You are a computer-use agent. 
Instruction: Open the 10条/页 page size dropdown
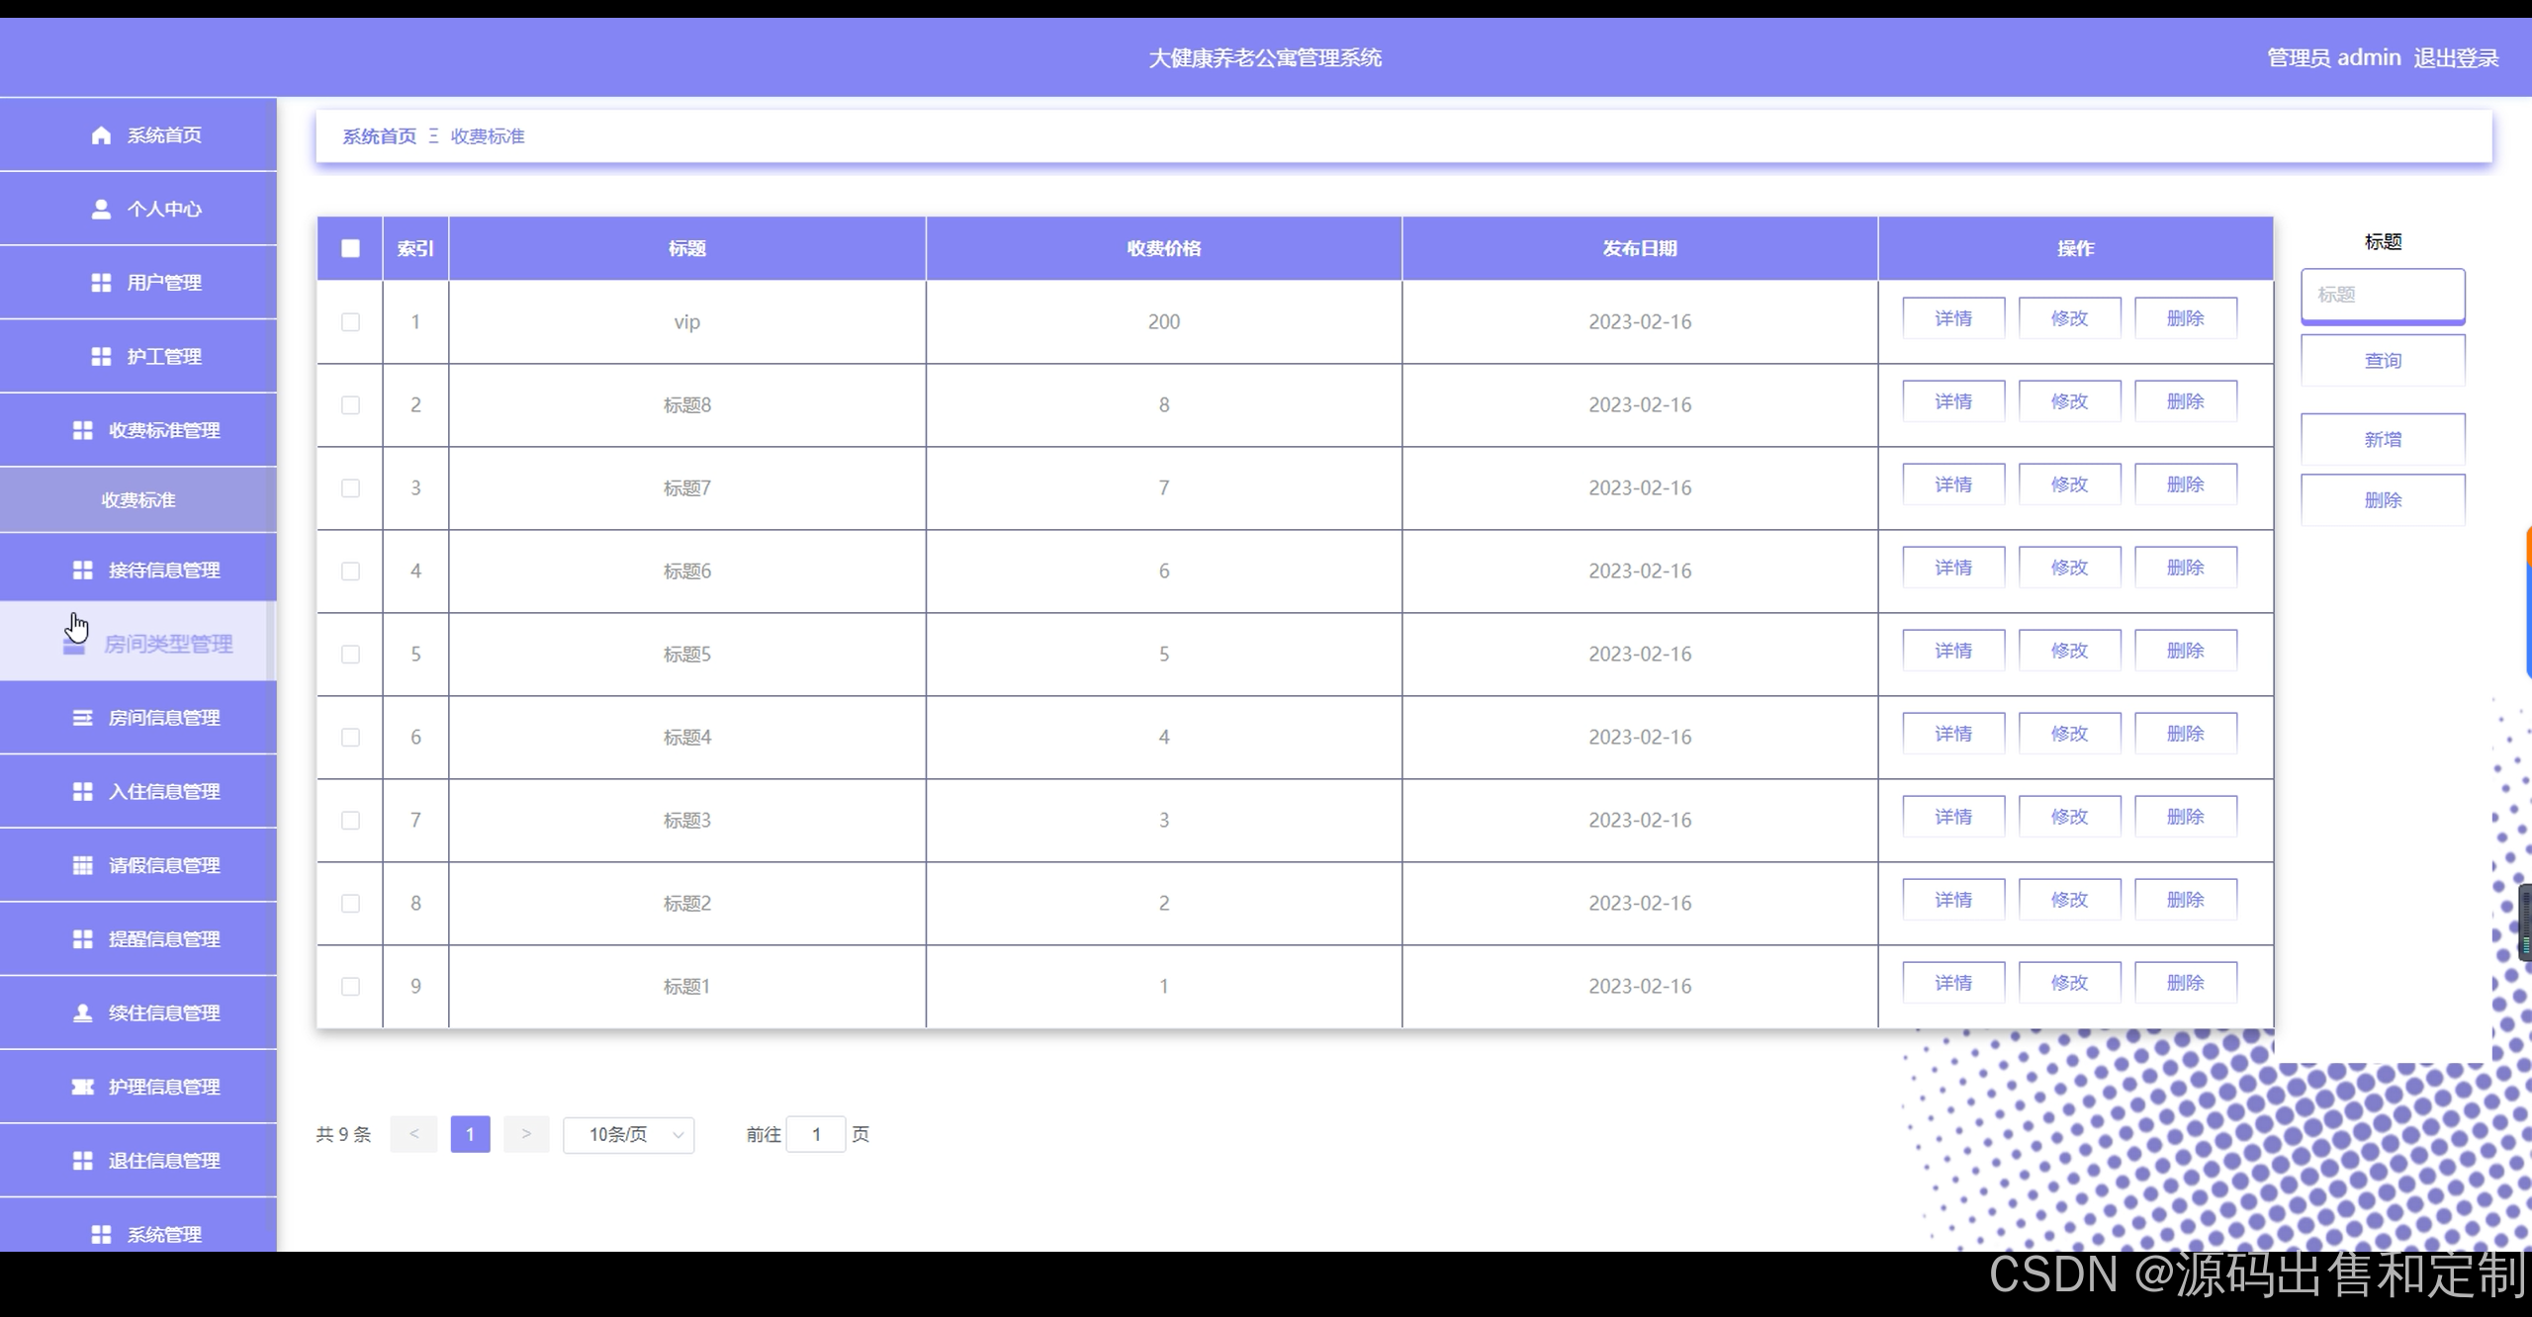628,1135
